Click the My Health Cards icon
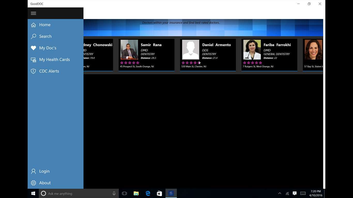 (33, 60)
